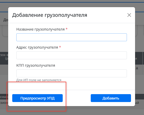Viewport: 144px width, 115px height.
Task: Click the dark table header left of dialog
Action: (x=4, y=58)
